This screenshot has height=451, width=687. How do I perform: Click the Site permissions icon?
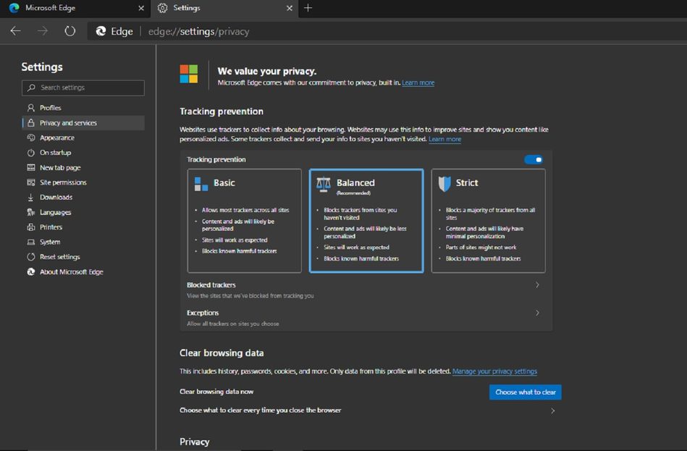(30, 182)
